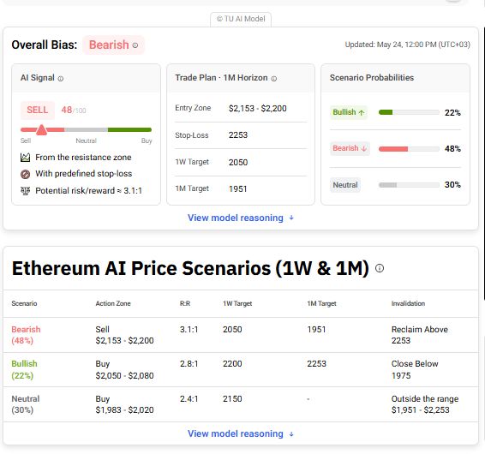Click the '2200' 1W target in Bullish row
485x454 pixels.
coord(232,364)
